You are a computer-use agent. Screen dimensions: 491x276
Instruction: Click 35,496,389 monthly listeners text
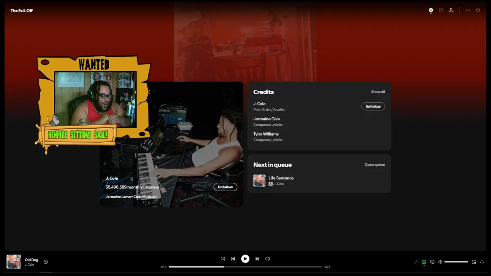(x=132, y=187)
